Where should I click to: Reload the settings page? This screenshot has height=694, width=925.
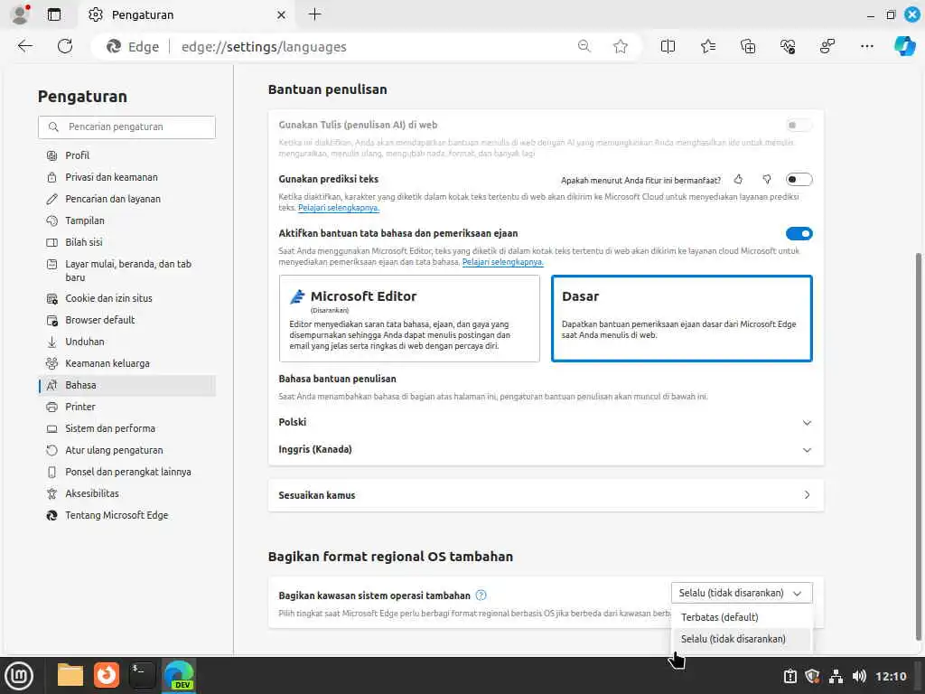[65, 46]
